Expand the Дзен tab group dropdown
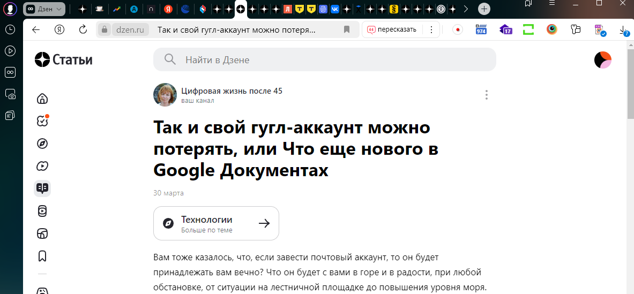The width and height of the screenshot is (634, 294). pos(59,9)
